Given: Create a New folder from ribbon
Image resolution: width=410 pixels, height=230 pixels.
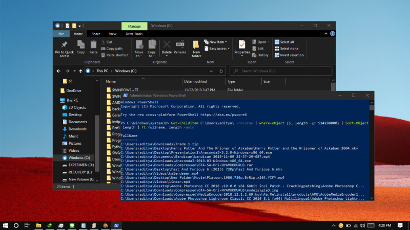Looking at the screenshot, I should point(196,49).
